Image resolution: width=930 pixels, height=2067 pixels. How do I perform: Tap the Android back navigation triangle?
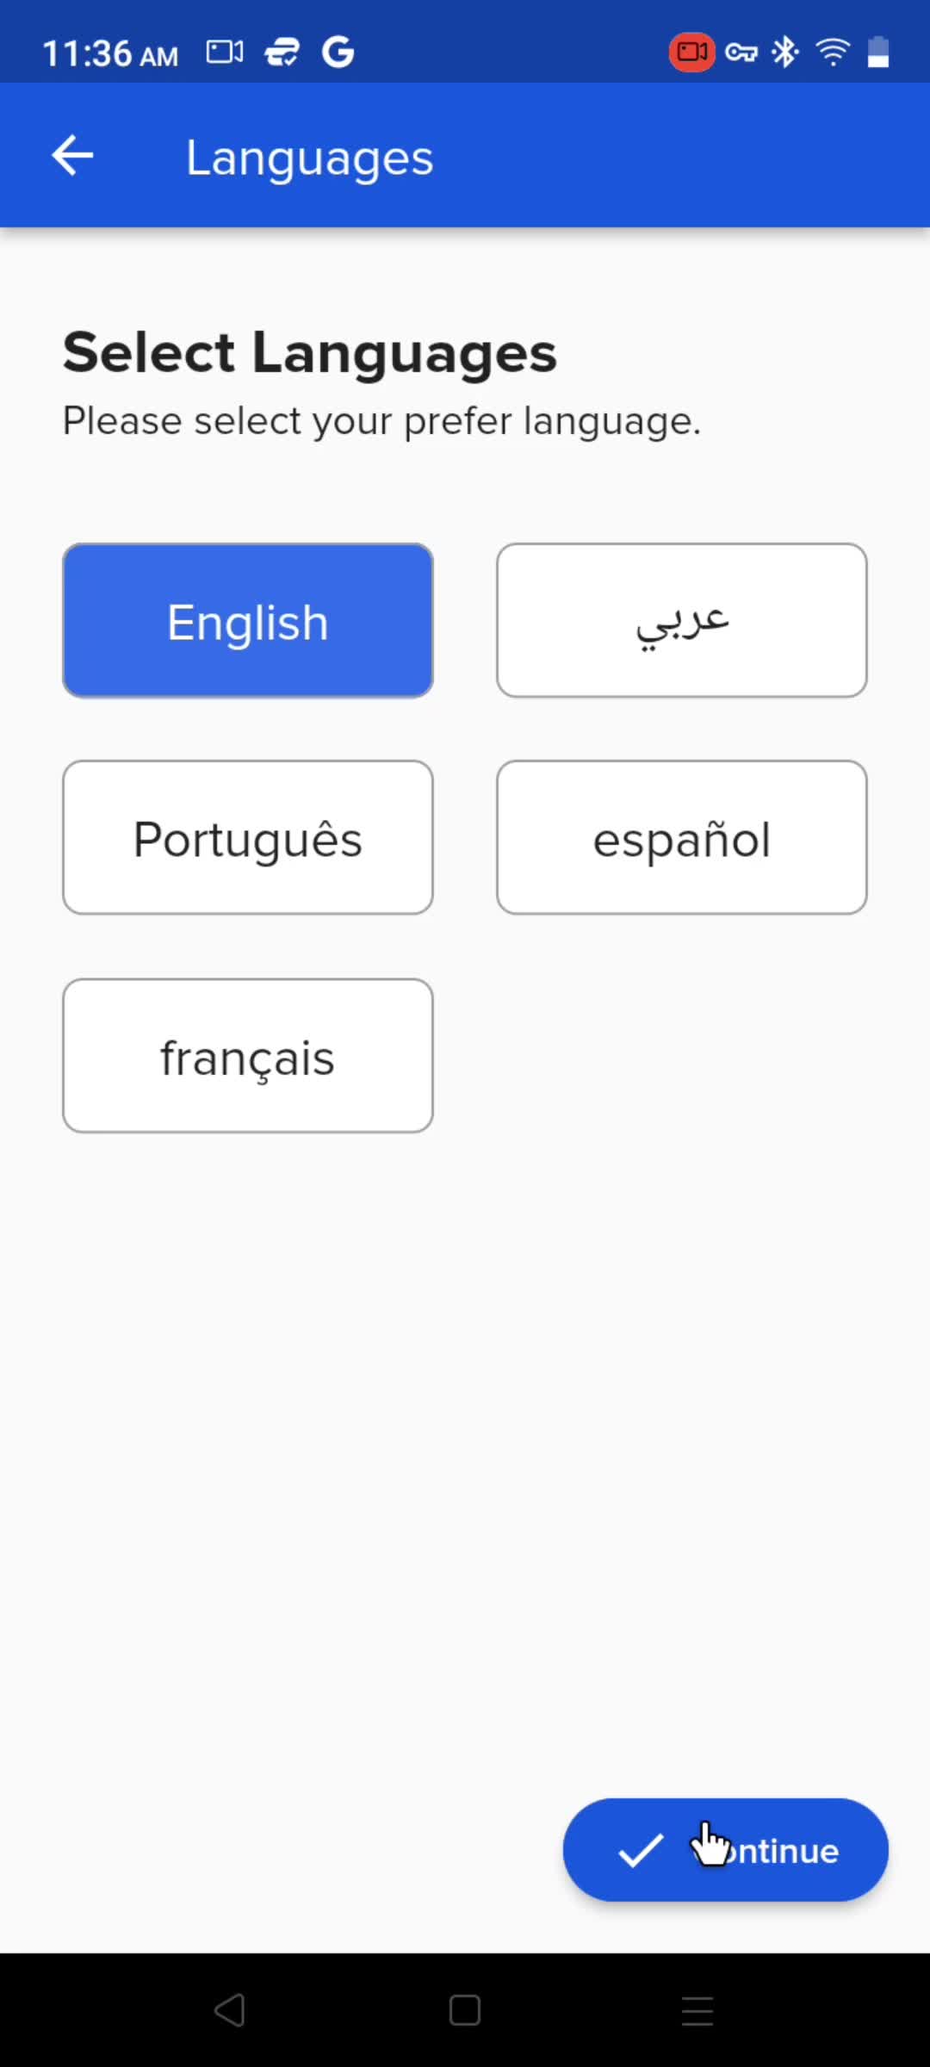(230, 2010)
